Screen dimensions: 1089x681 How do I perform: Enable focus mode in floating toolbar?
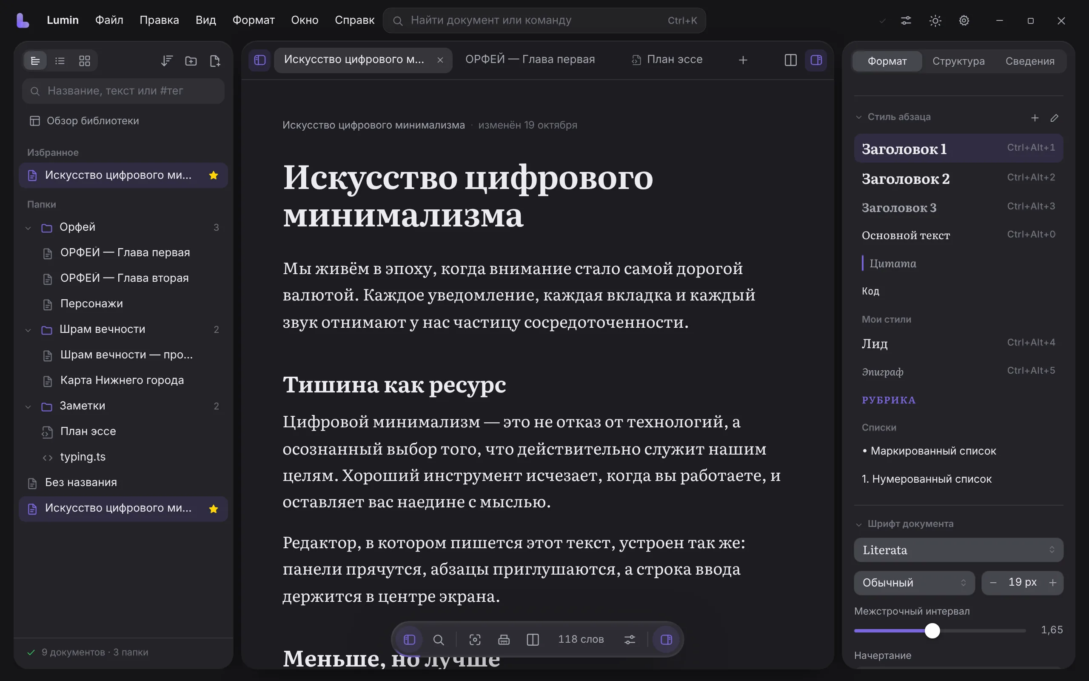click(475, 640)
